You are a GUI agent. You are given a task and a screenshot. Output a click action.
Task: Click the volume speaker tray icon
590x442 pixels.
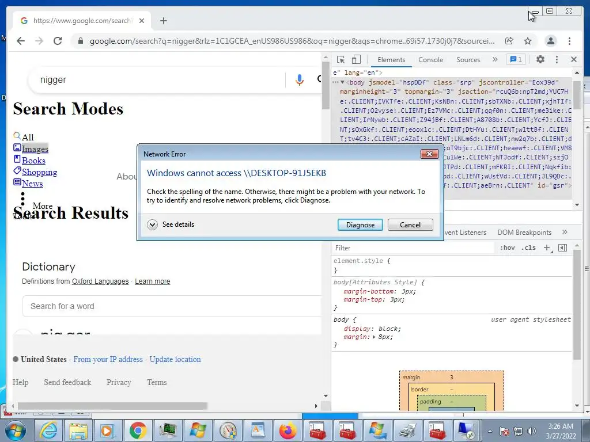531,431
